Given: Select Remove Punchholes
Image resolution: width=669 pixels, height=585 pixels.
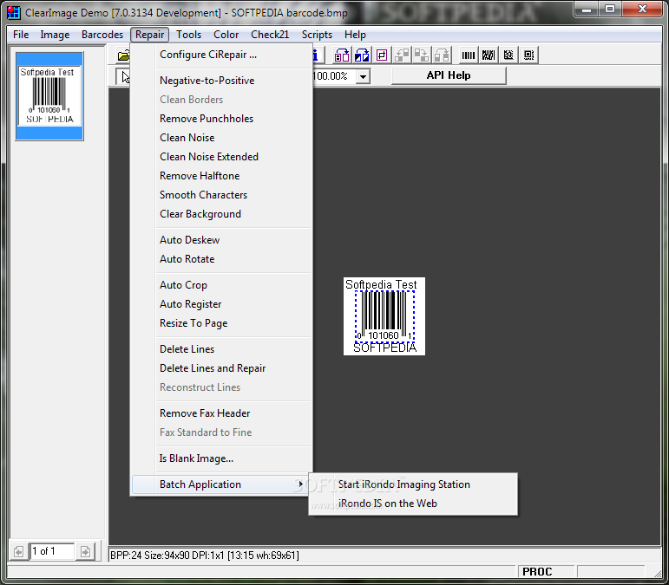Looking at the screenshot, I should click(x=220, y=119).
